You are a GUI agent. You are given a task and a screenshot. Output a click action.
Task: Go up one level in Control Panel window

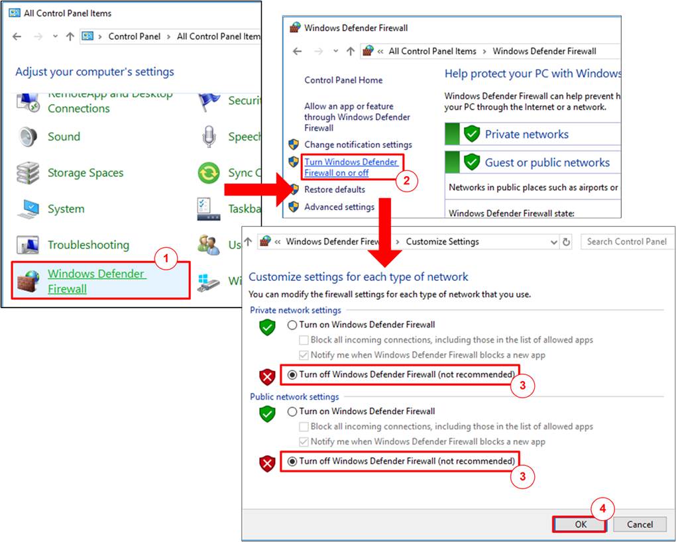70,36
